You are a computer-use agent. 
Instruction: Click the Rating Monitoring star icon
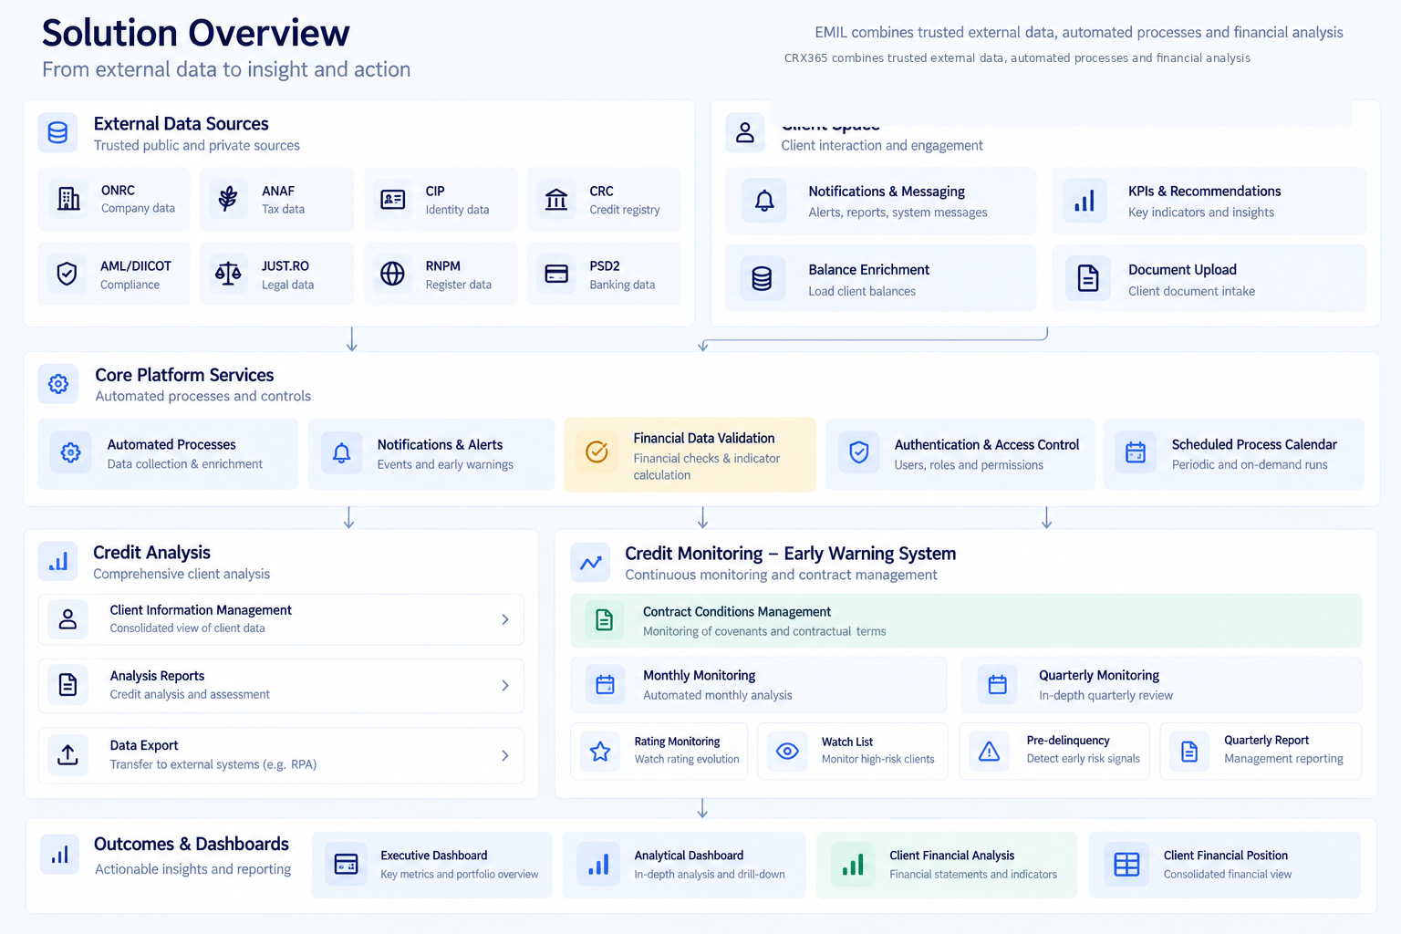pos(600,752)
